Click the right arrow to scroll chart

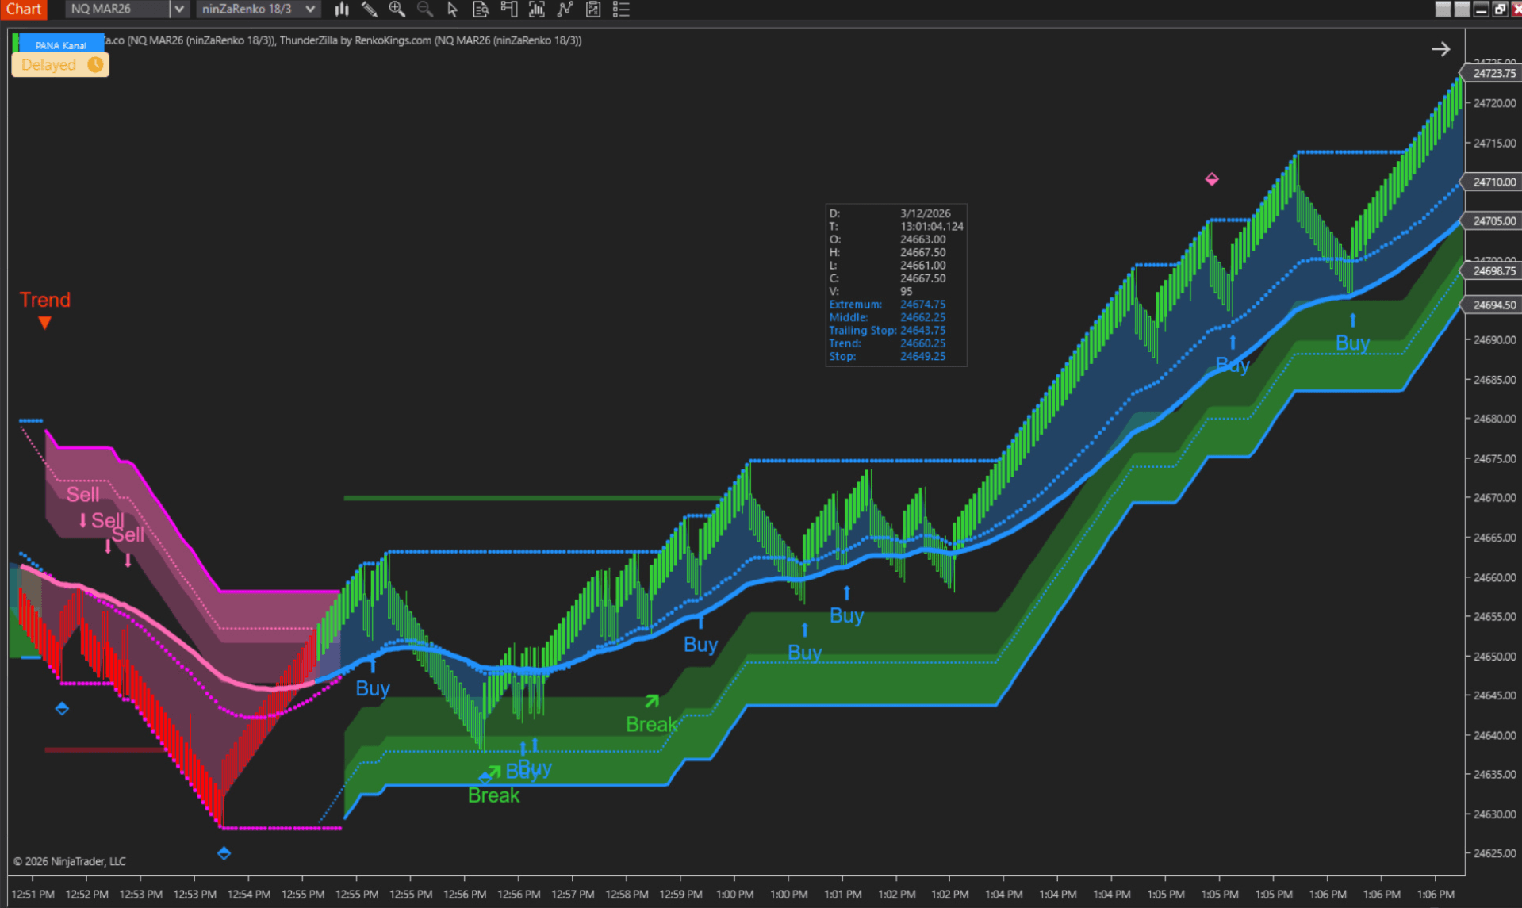click(x=1440, y=49)
